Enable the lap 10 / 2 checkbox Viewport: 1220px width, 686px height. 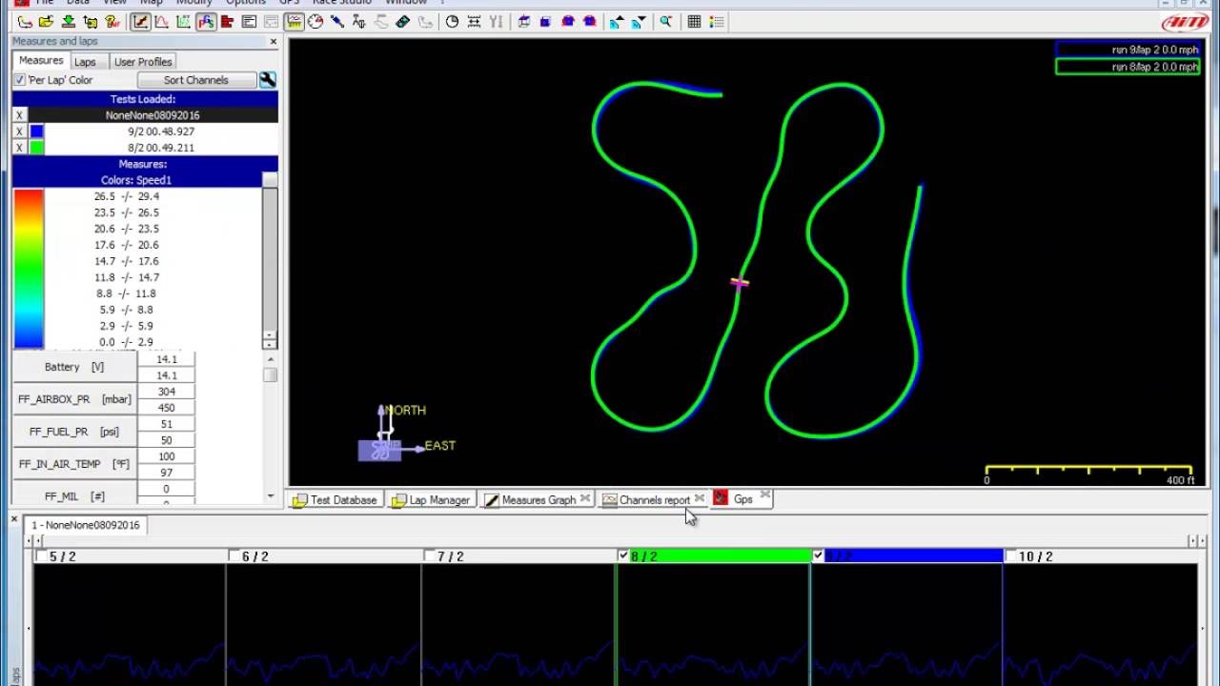tap(1011, 555)
